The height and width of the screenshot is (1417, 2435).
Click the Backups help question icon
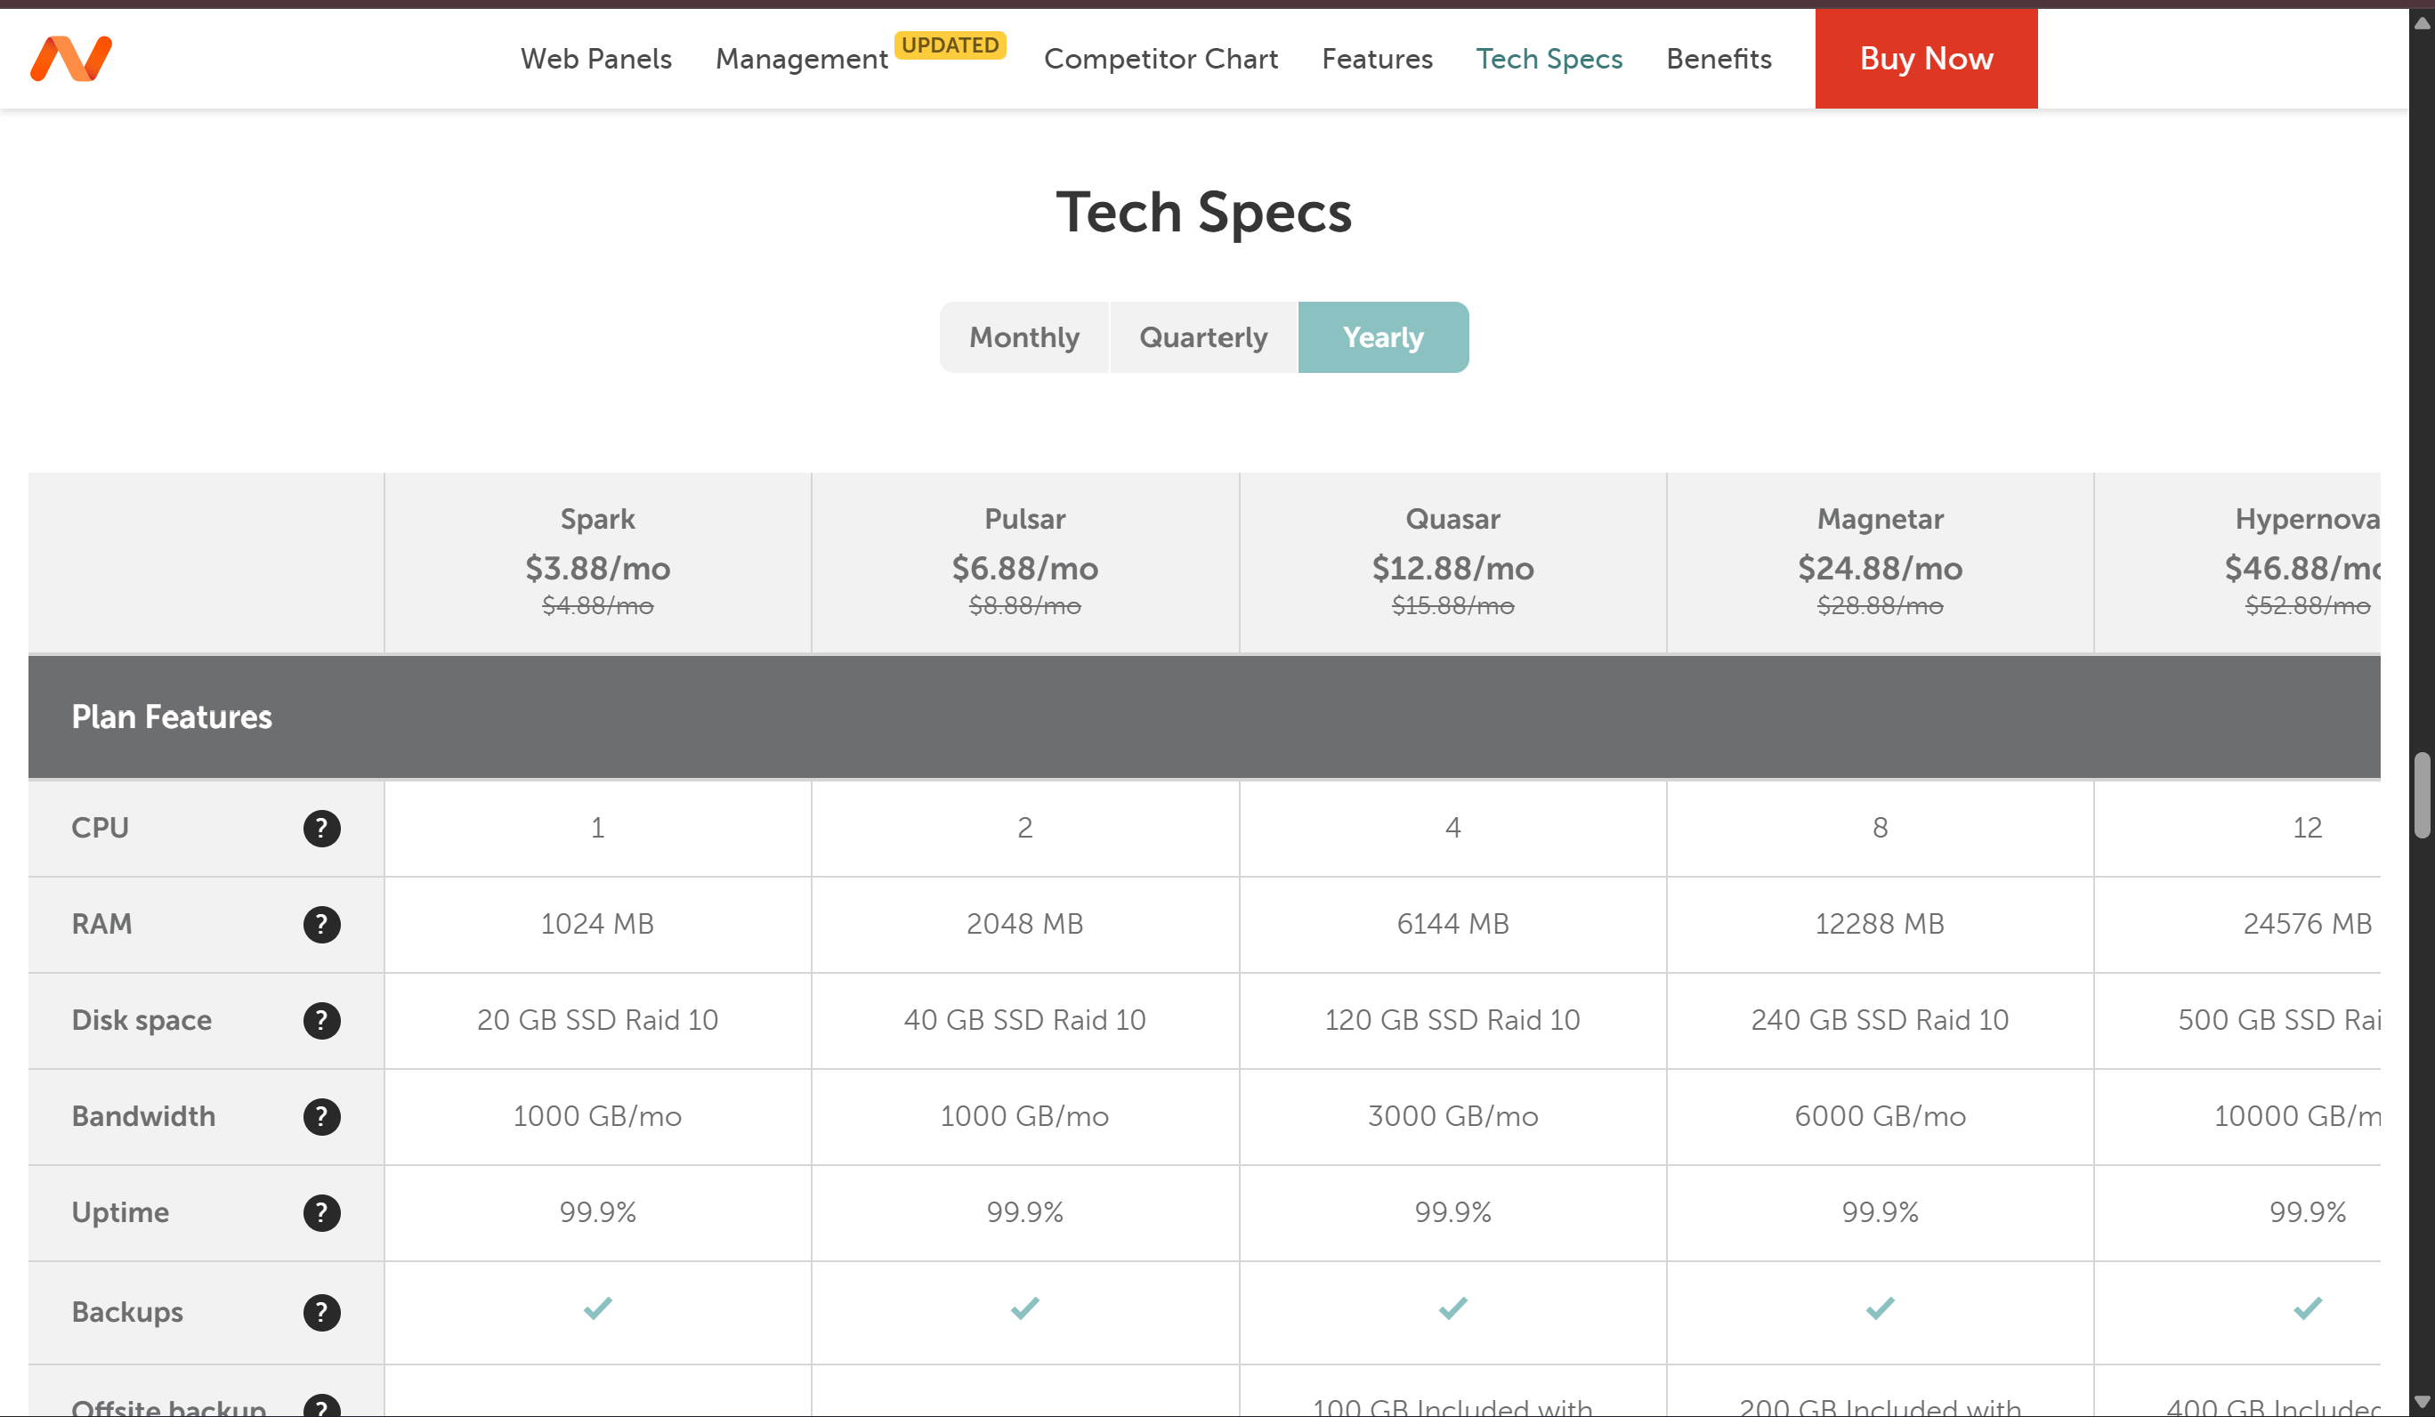tap(322, 1313)
